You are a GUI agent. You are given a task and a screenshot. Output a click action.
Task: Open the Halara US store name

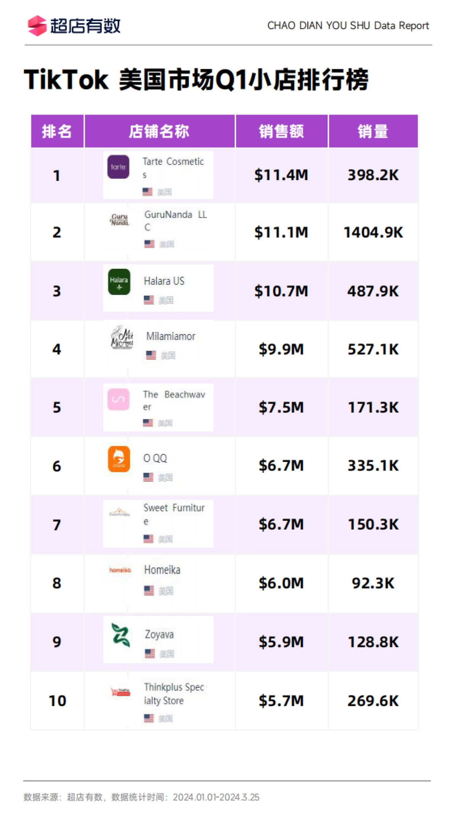(164, 281)
